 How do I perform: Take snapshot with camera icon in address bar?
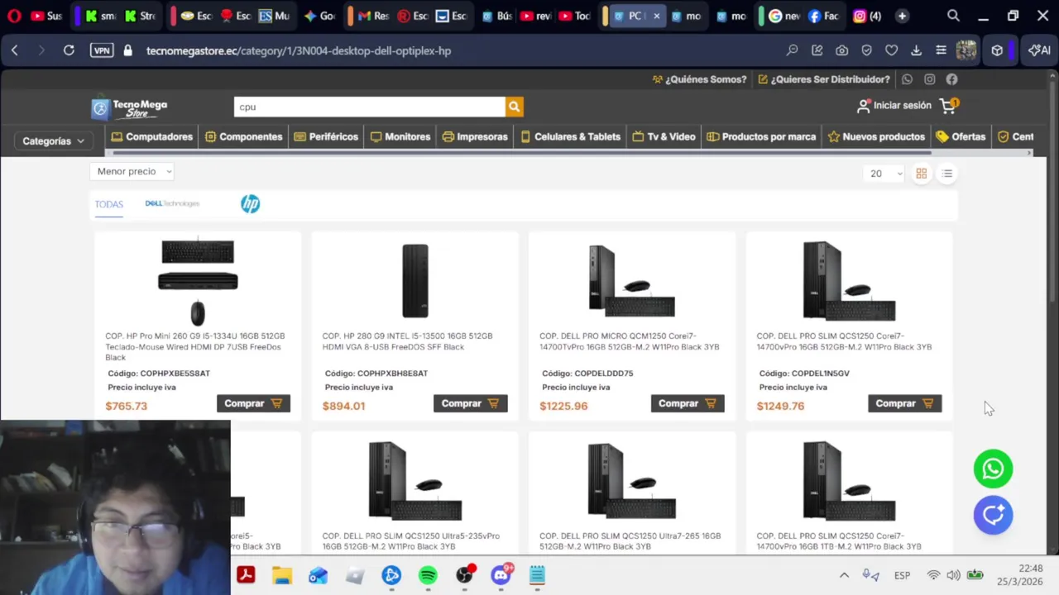(x=841, y=50)
